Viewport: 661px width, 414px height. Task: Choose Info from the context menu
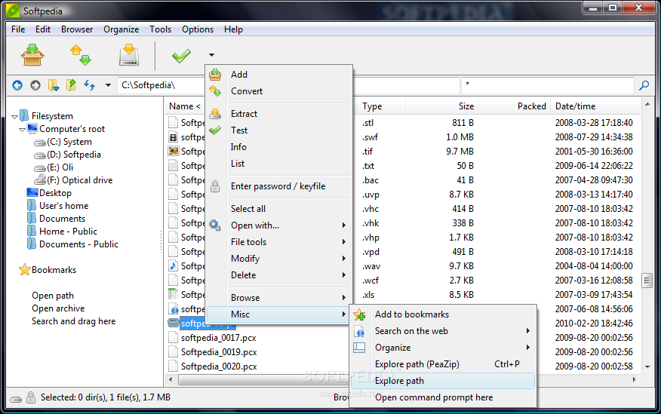(x=279, y=147)
